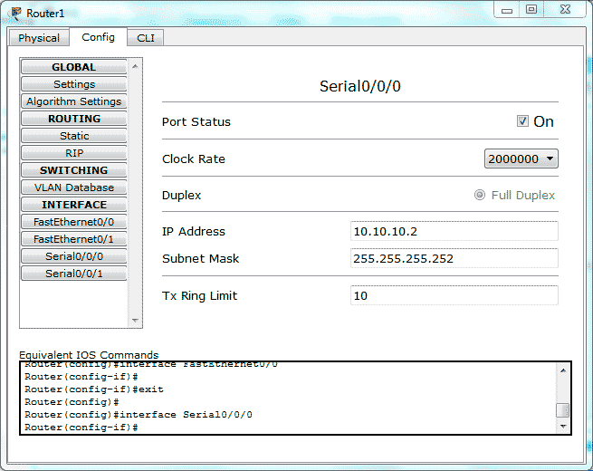593x471 pixels.
Task: Select the FastEthernet0/0 interface
Action: (74, 222)
